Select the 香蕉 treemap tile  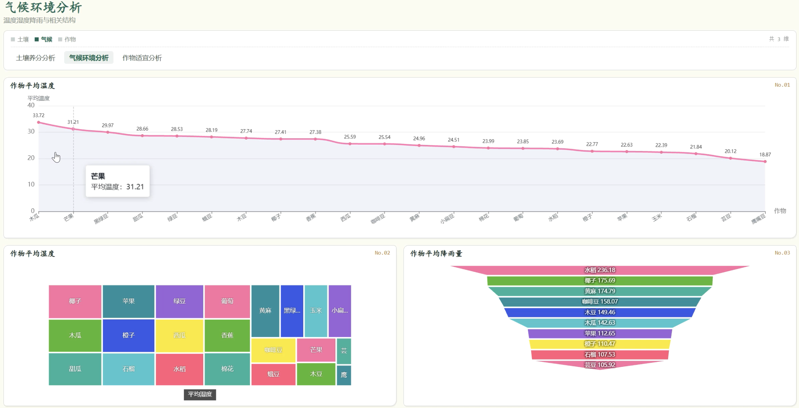[x=227, y=335]
